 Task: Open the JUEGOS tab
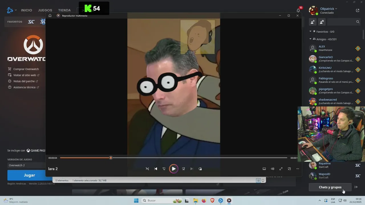pos(45,10)
